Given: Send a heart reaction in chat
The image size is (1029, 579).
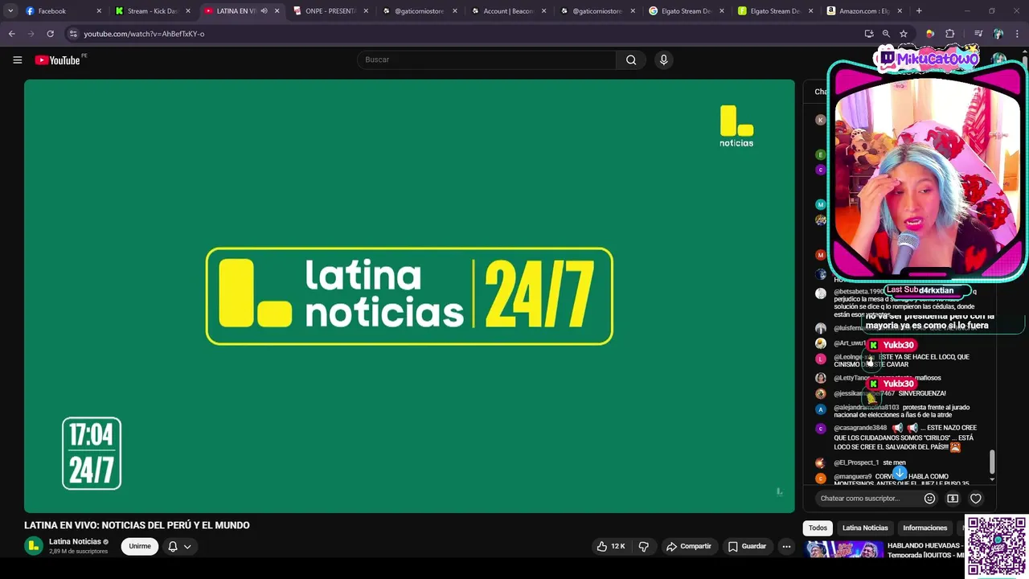Looking at the screenshot, I should (976, 499).
